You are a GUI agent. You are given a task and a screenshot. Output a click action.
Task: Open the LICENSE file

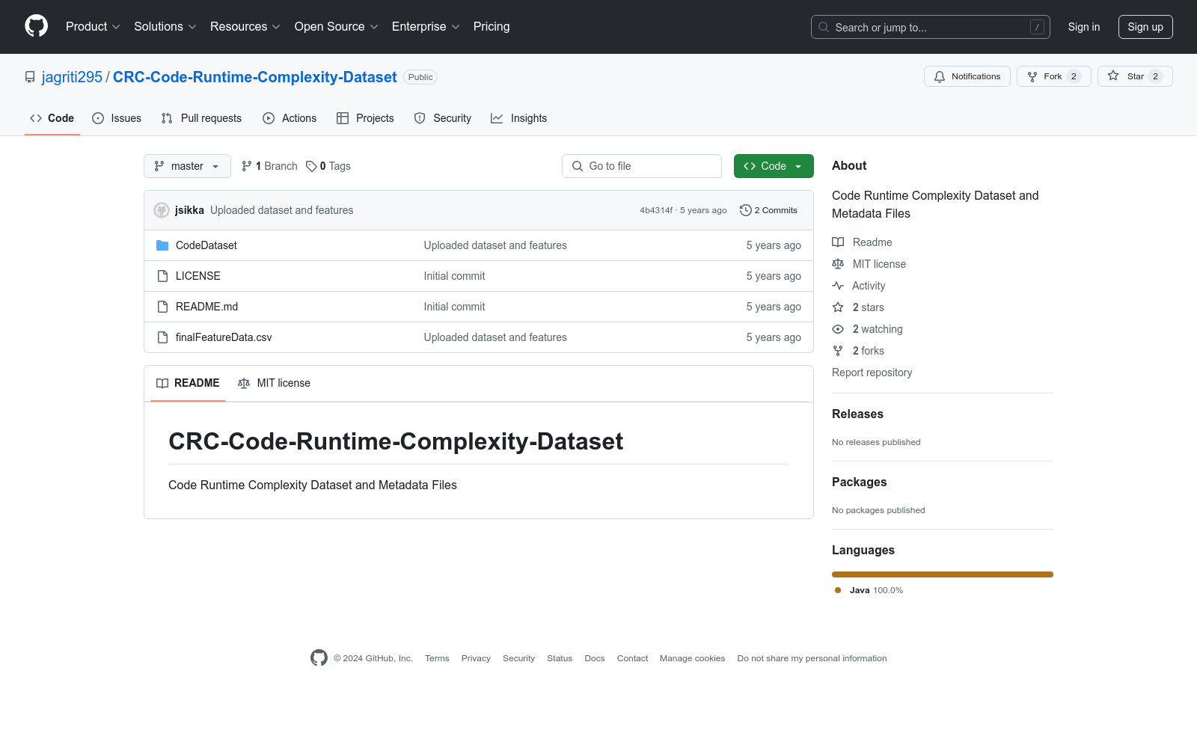[x=198, y=276]
